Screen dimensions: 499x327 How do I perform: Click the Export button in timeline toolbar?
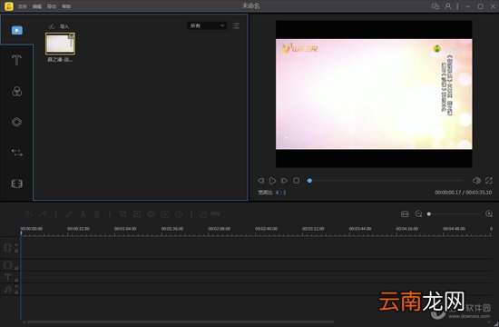(210, 214)
